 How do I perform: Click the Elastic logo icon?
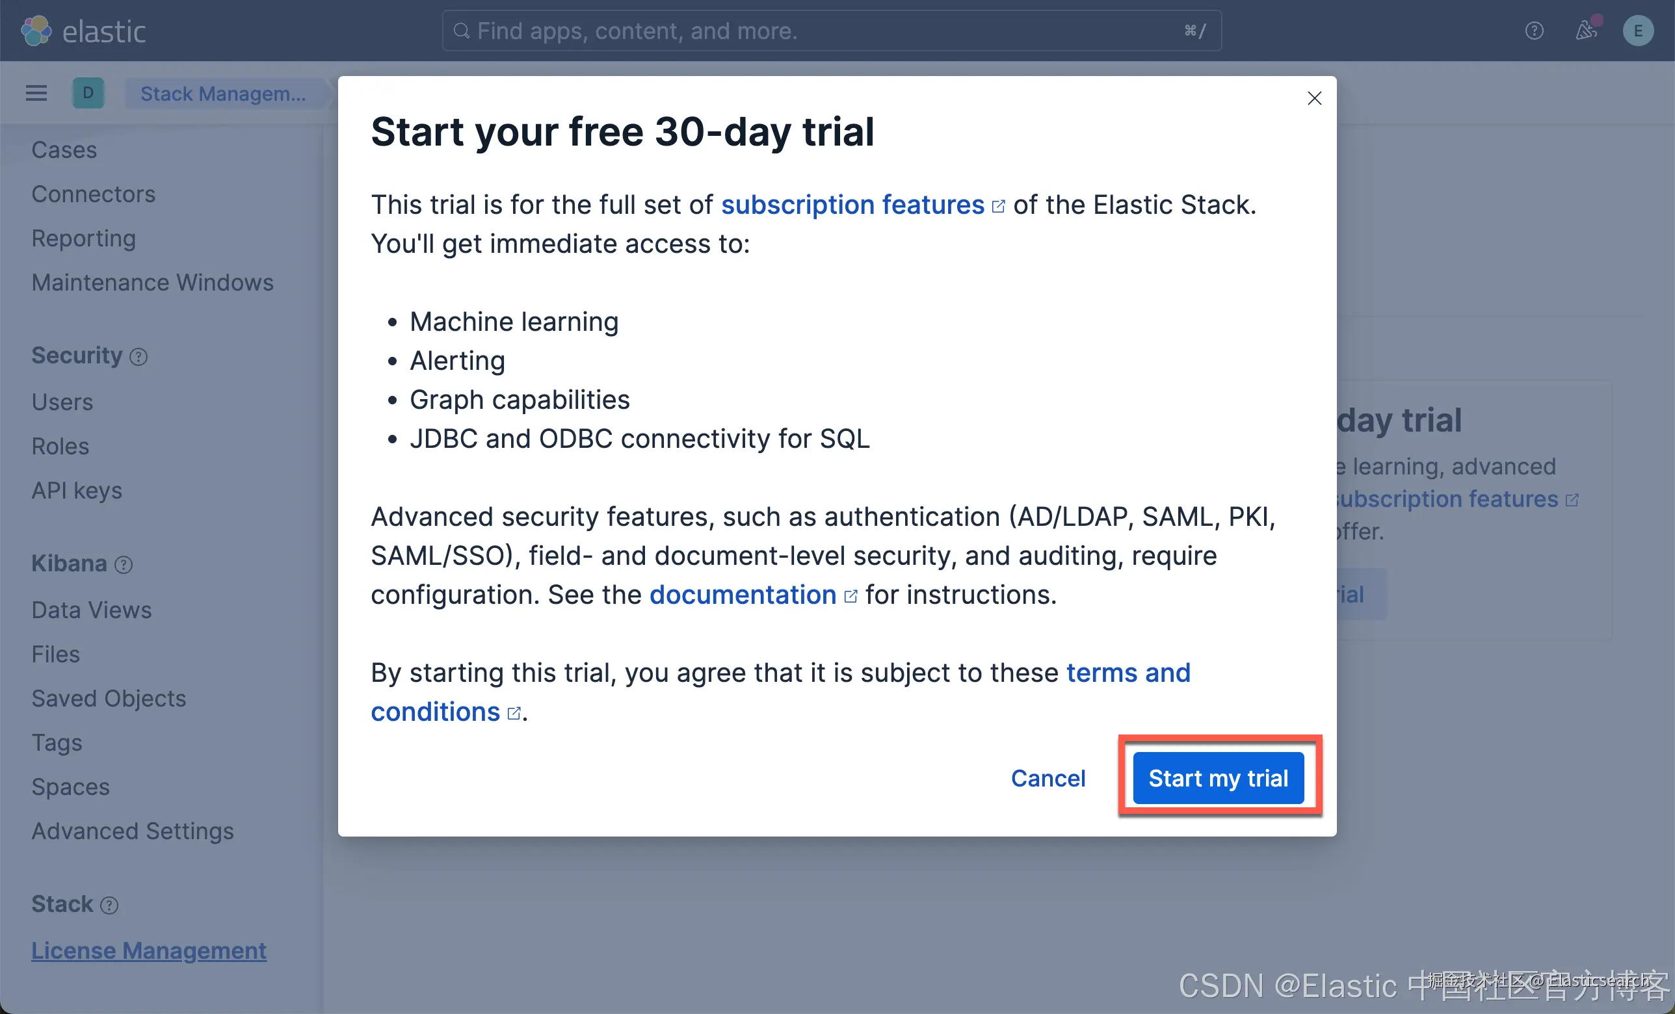click(x=36, y=31)
